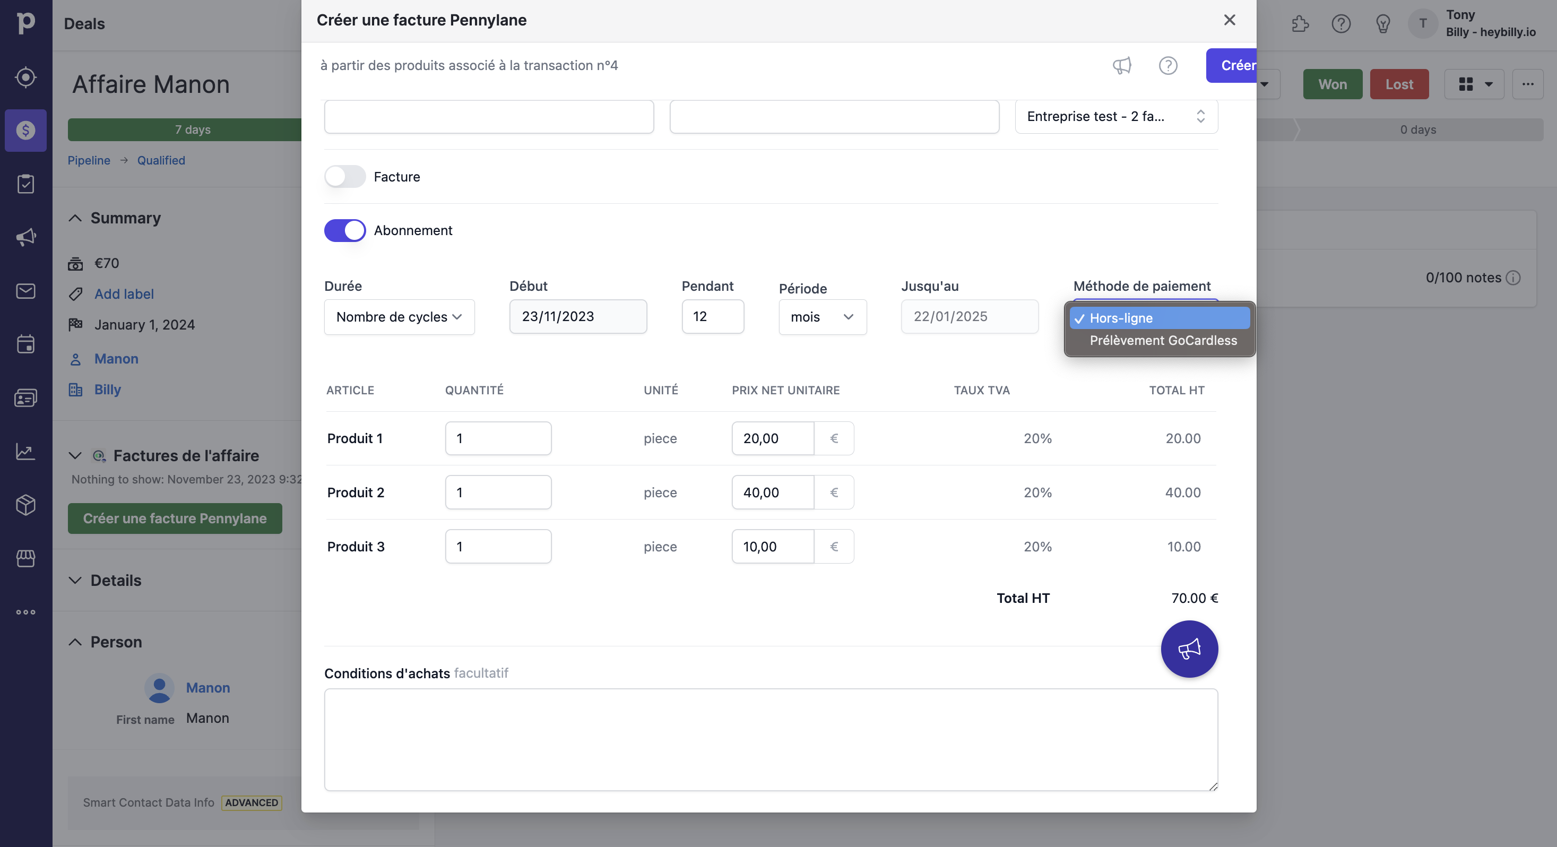The height and width of the screenshot is (847, 1557).
Task: Open Manon contact link in Summary
Action: (116, 359)
